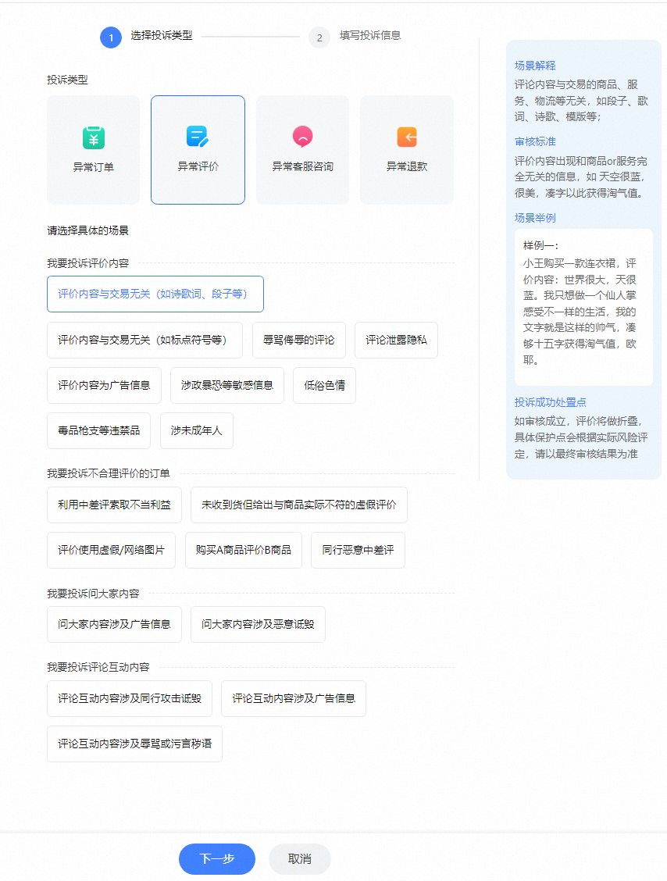Screen dimensions: 667x881
Task: Pick 评论互动内容涉及辱骂或污言秽语
Action: 134,744
